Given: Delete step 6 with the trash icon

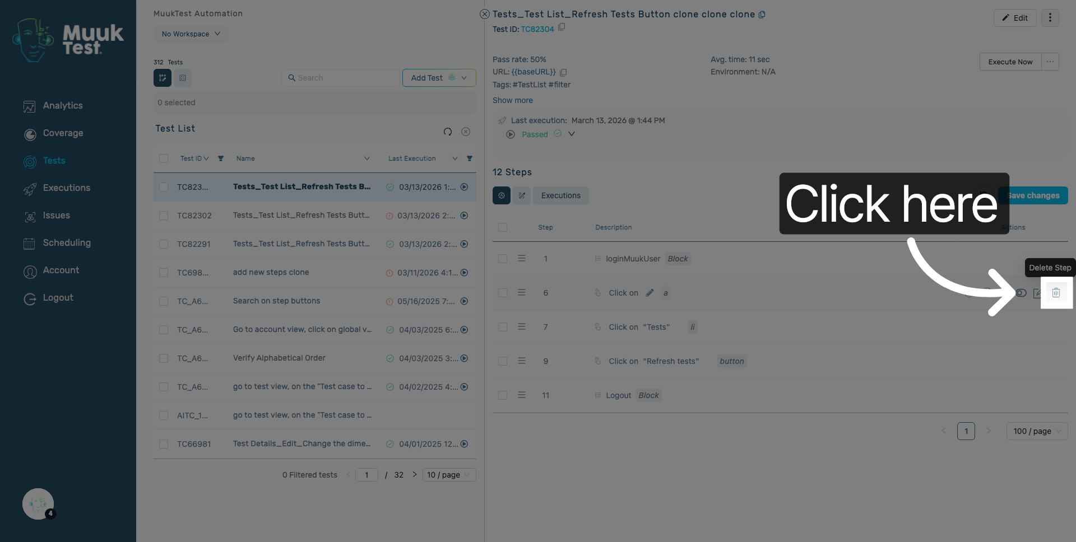Looking at the screenshot, I should point(1056,293).
